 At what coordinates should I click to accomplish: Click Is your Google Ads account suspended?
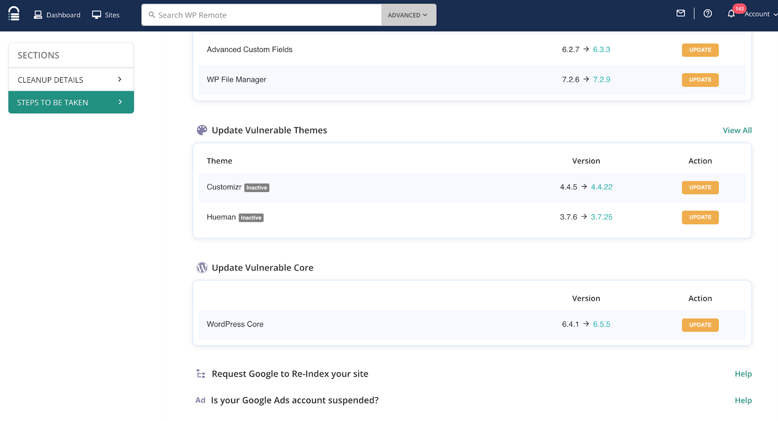(295, 400)
